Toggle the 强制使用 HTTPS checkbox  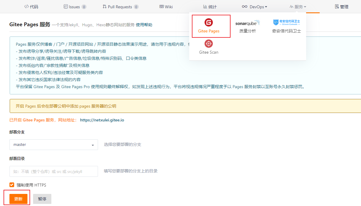[12, 185]
